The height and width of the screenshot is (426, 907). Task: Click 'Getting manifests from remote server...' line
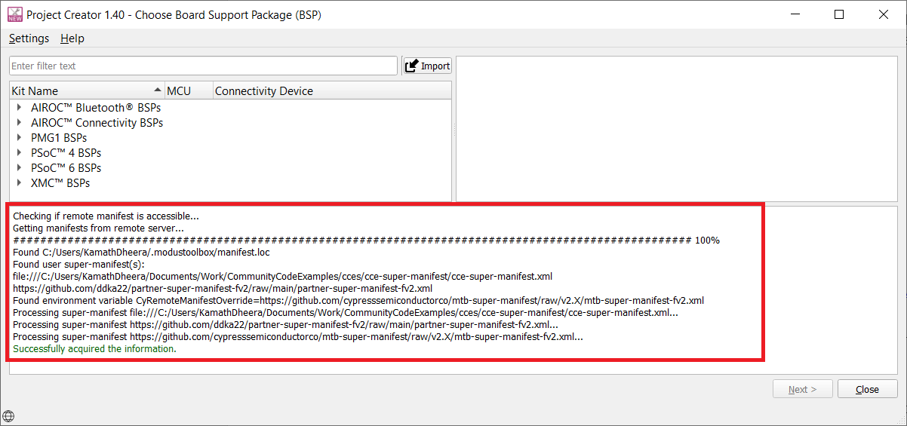pos(98,228)
